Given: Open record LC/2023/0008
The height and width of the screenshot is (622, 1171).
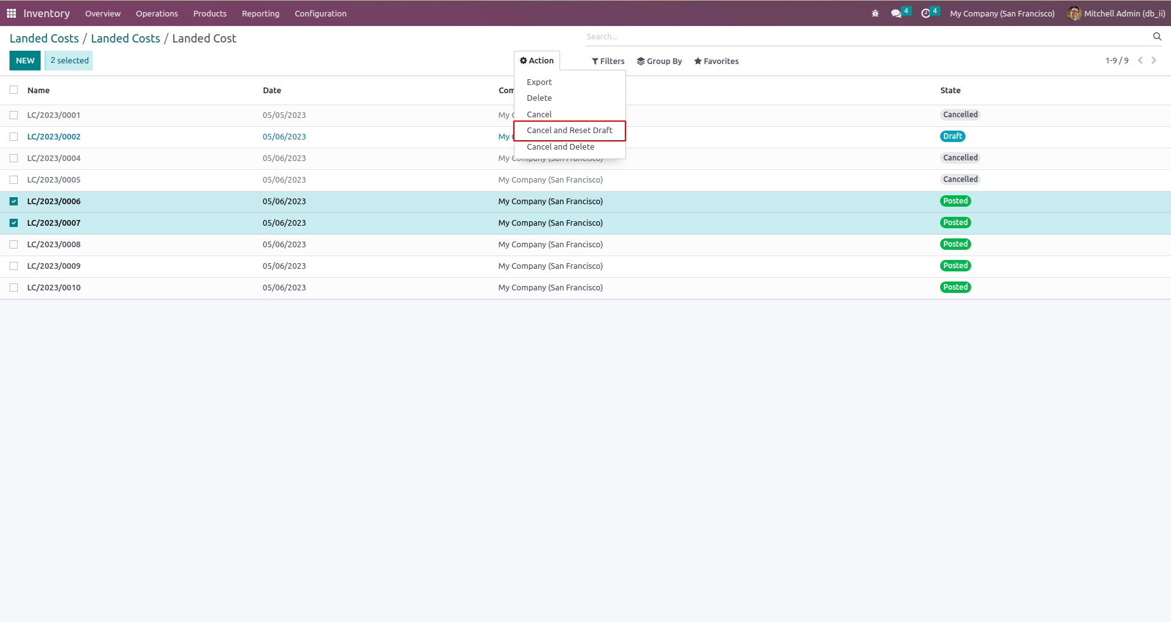Looking at the screenshot, I should (54, 245).
